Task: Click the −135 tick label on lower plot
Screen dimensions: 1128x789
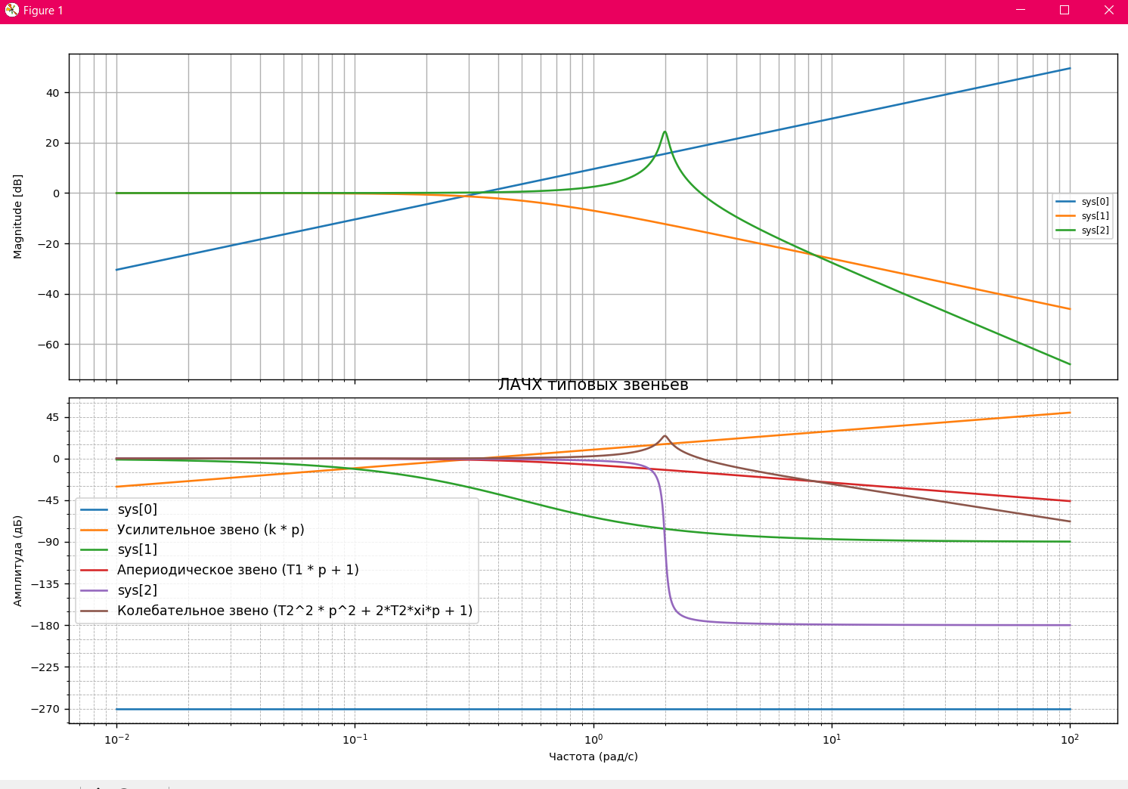Action: pos(45,584)
